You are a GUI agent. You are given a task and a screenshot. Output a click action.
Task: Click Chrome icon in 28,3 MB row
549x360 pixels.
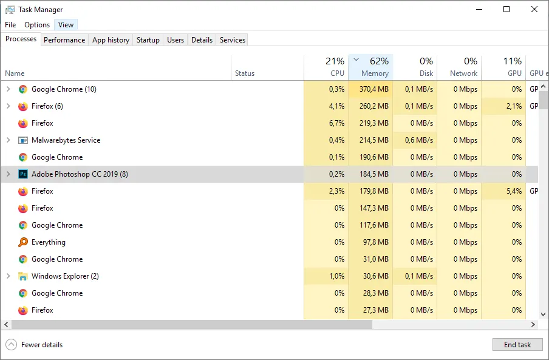pyautogui.click(x=22, y=293)
